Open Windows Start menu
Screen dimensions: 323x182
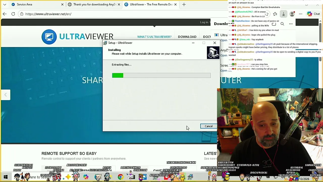pyautogui.click(x=6, y=177)
